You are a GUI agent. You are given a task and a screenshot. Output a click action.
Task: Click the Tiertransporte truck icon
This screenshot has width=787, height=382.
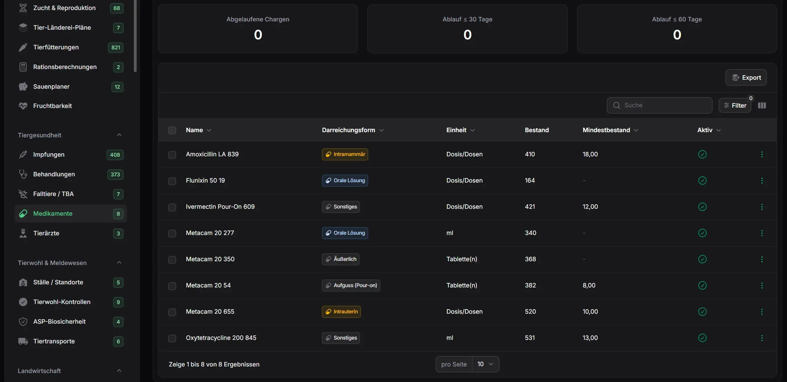[x=23, y=341]
